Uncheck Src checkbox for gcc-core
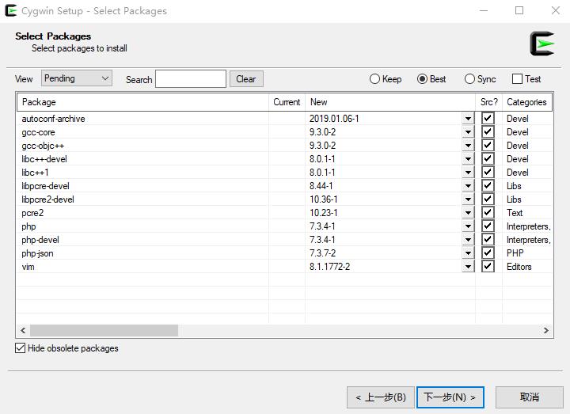Image resolution: width=570 pixels, height=414 pixels. [x=488, y=131]
